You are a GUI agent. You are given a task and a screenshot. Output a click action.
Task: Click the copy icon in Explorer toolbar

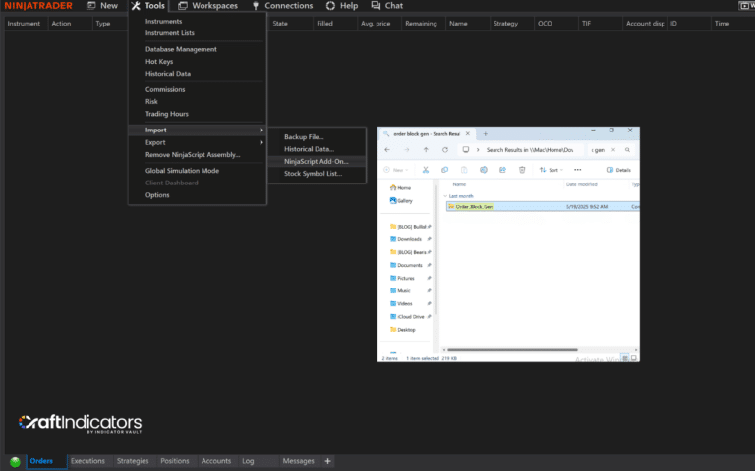(445, 170)
